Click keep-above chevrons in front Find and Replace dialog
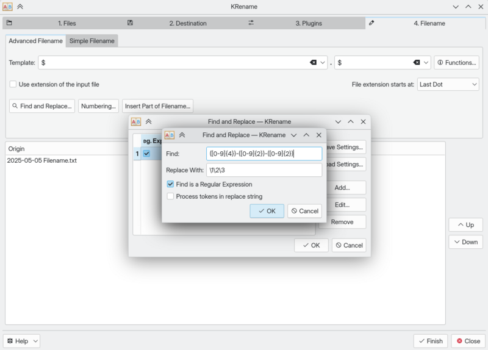The width and height of the screenshot is (488, 350). pyautogui.click(x=182, y=135)
